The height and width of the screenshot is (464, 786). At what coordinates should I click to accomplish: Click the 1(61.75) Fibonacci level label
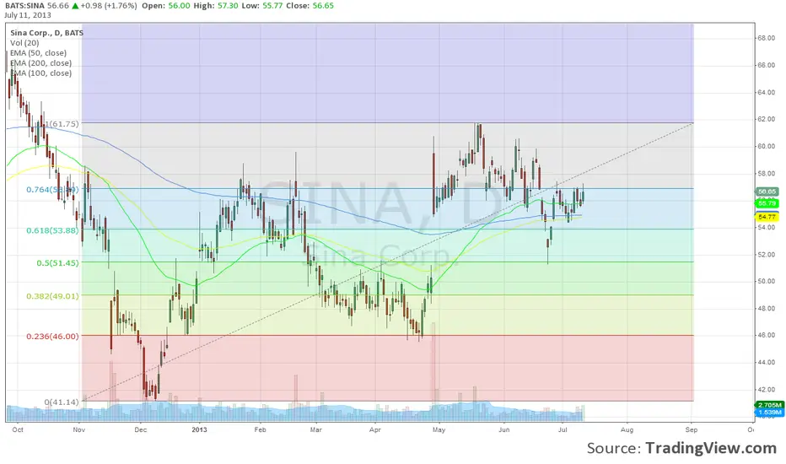point(62,124)
